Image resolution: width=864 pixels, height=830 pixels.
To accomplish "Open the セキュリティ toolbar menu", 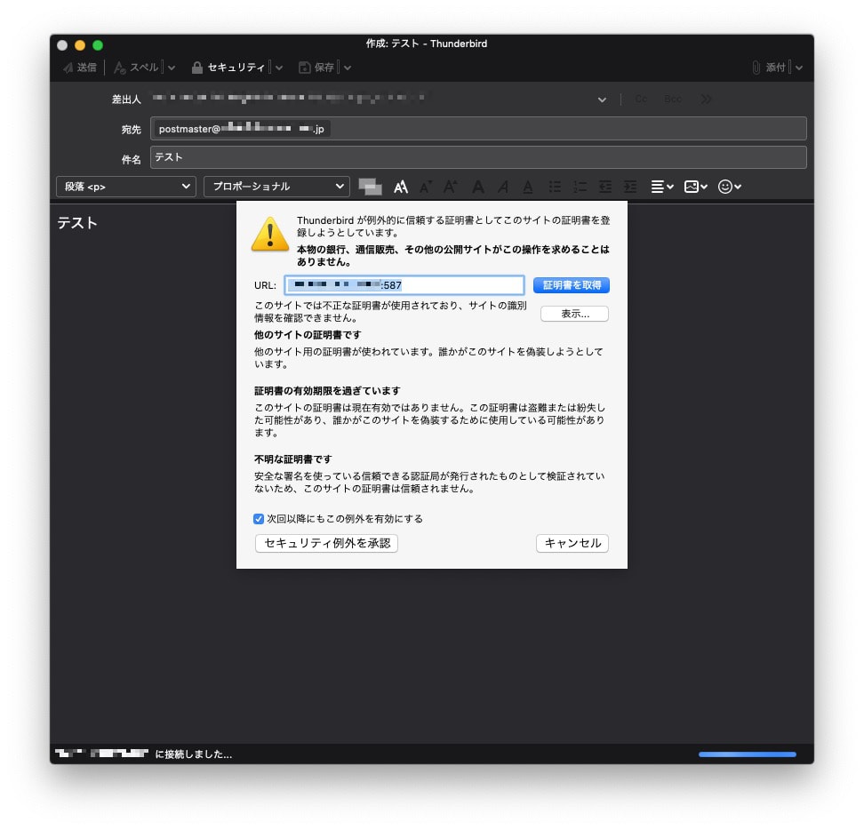I will 236,67.
